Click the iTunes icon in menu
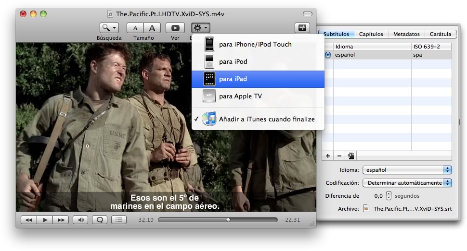467x251 pixels. click(209, 119)
